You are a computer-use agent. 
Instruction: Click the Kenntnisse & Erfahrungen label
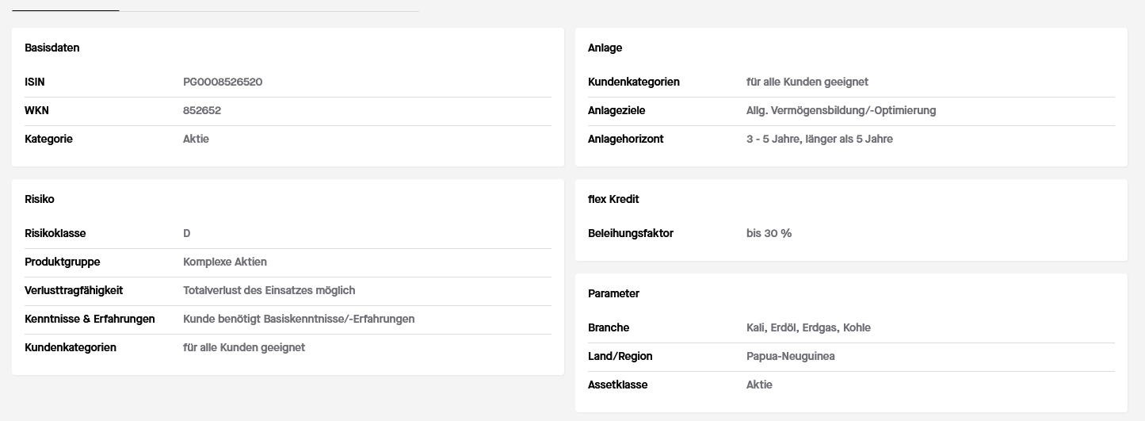[90, 319]
